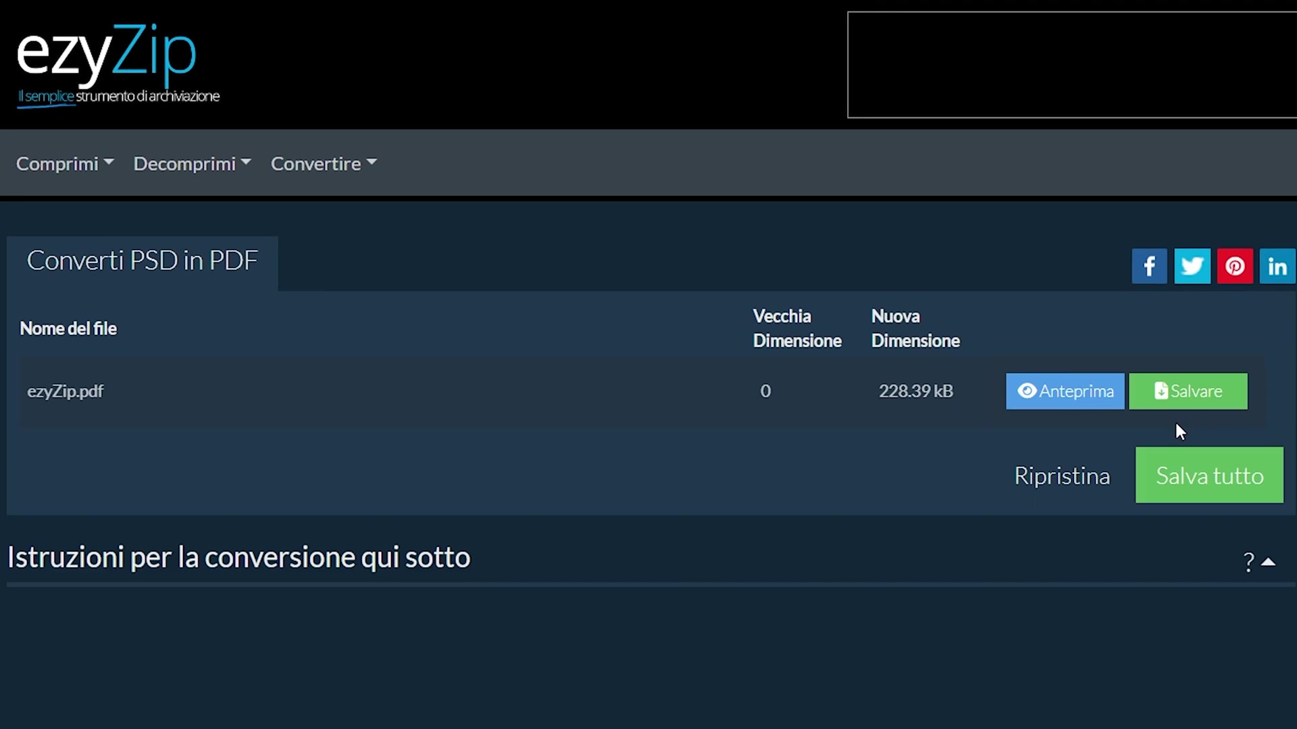Click the download icon in Salvare button
The image size is (1297, 729).
(x=1161, y=391)
